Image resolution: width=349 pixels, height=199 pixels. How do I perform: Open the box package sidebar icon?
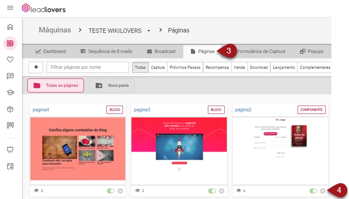10,109
